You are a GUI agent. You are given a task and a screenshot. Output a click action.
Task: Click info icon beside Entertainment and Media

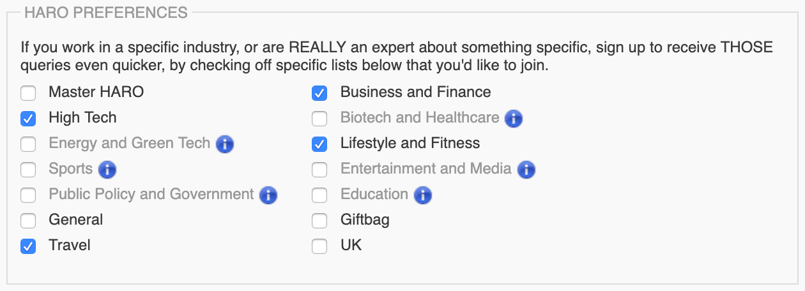click(x=526, y=170)
